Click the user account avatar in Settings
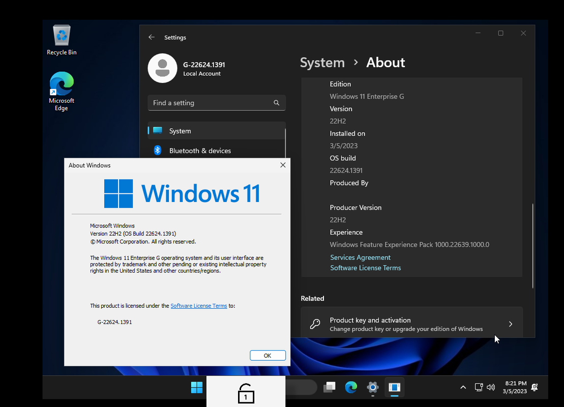The width and height of the screenshot is (564, 407). (162, 68)
